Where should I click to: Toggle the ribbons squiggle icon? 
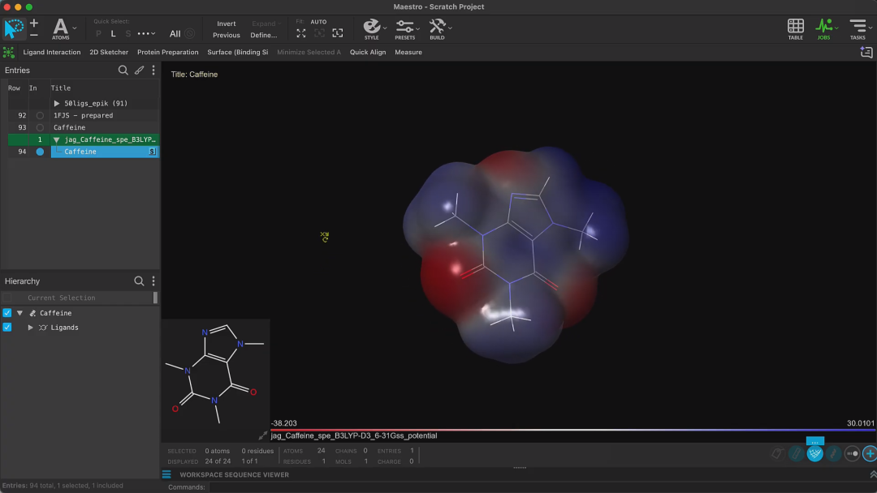point(833,454)
